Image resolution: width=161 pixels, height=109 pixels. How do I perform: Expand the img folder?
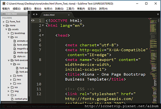[9, 91]
